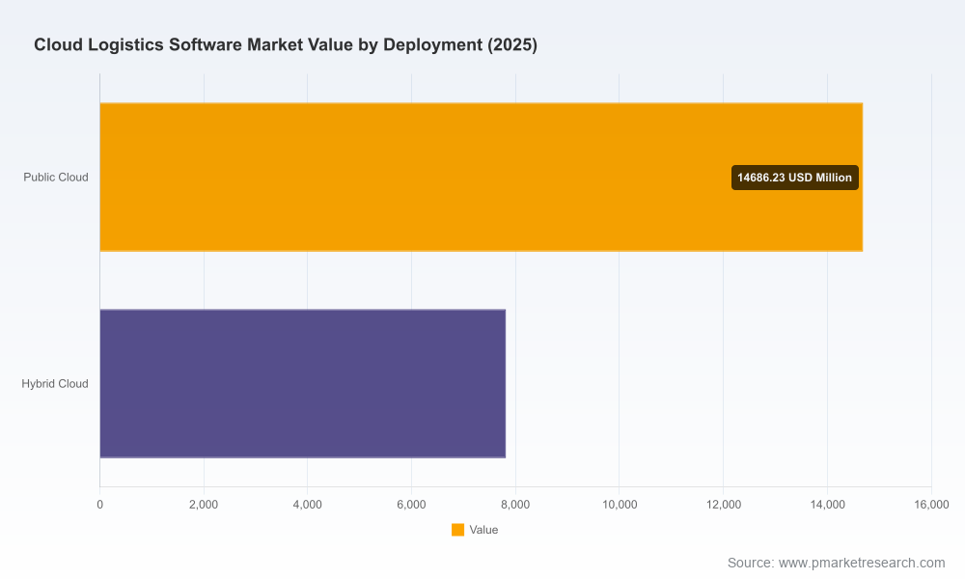This screenshot has height=579, width=965.
Task: Click the Hybrid Cloud axis label
Action: (x=55, y=384)
